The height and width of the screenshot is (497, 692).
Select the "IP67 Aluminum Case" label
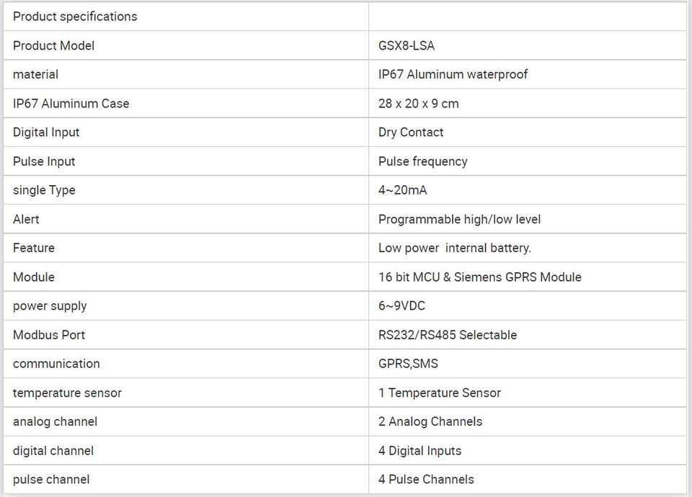tap(71, 103)
